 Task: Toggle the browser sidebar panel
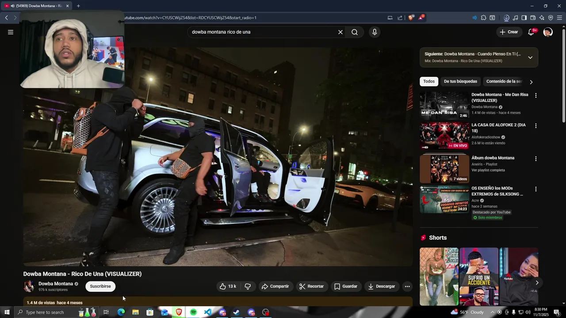point(524,18)
